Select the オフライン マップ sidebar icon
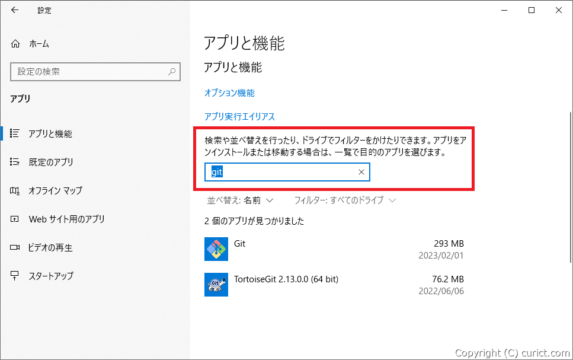This screenshot has width=573, height=360. click(x=15, y=190)
